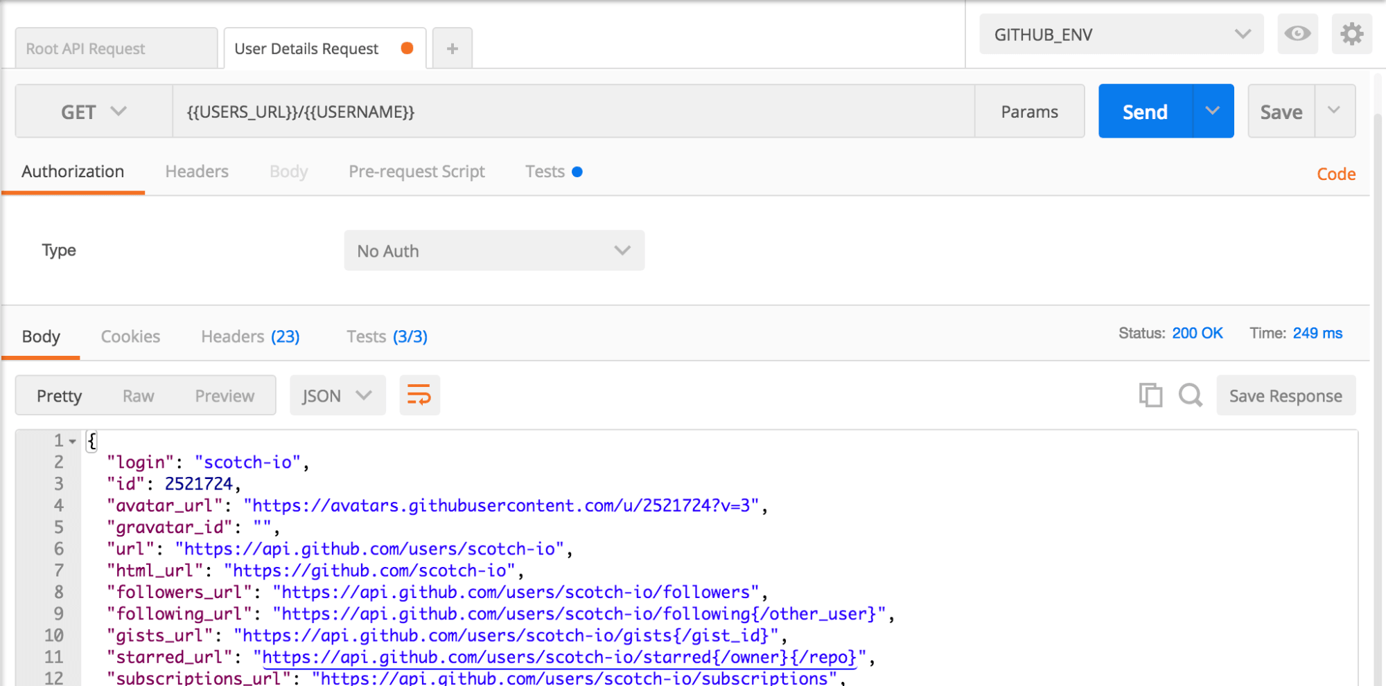Open the request Body tab
The image size is (1386, 686).
288,172
